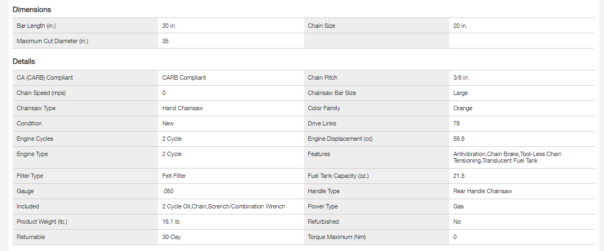604x251 pixels.
Task: Click the Engine Displacement (cc) label
Action: click(x=340, y=139)
